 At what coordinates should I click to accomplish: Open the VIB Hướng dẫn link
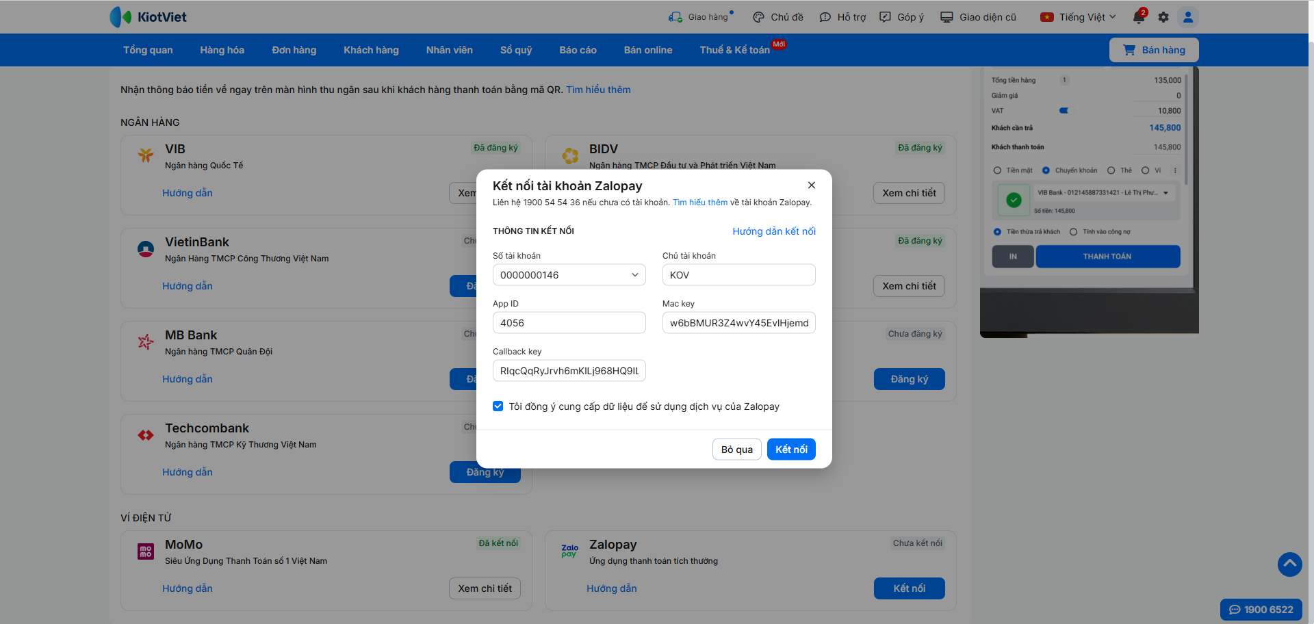point(188,193)
